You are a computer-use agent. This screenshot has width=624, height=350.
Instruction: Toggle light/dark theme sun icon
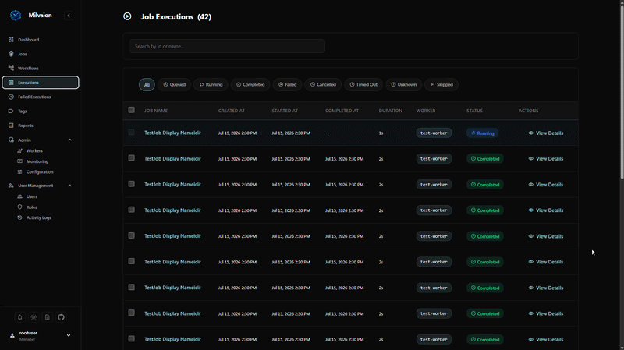click(34, 317)
